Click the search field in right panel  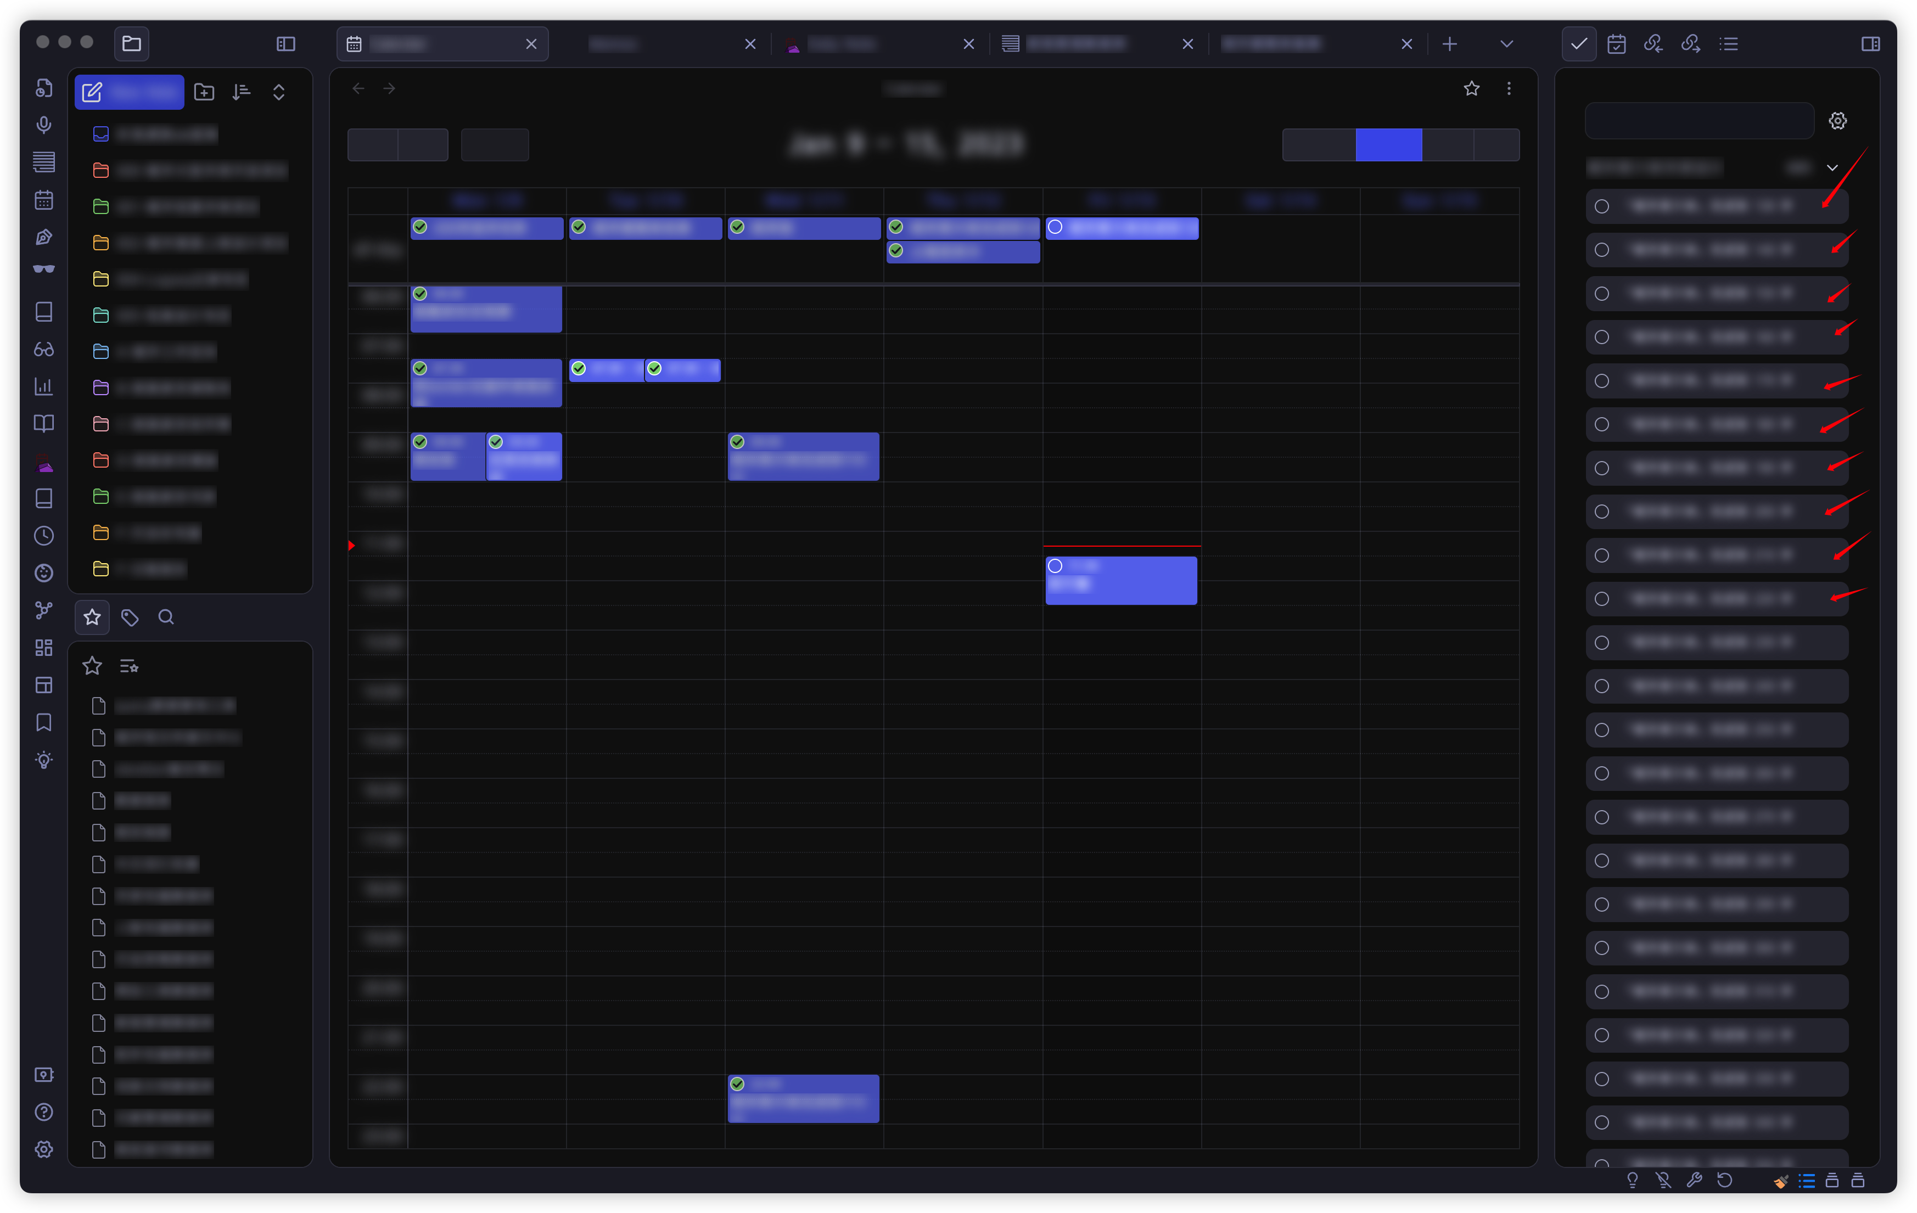(x=1699, y=121)
